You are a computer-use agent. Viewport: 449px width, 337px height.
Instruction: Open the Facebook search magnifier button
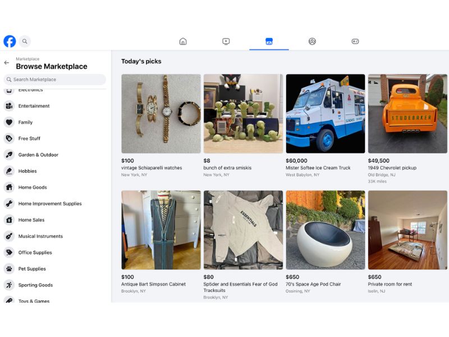(x=25, y=41)
